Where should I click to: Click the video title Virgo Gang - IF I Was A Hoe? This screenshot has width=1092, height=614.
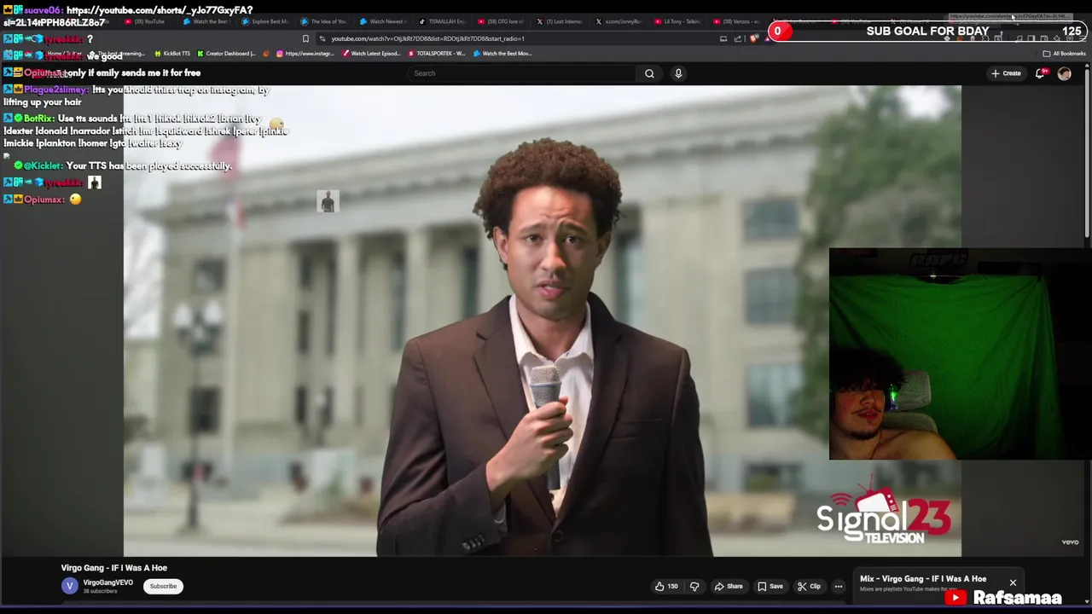(x=113, y=568)
